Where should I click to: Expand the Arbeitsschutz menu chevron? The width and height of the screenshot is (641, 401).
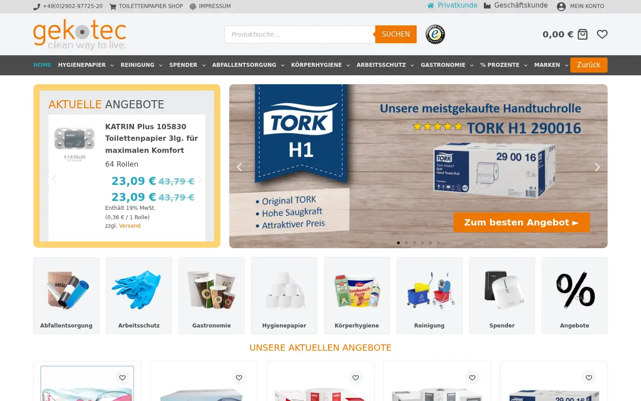coord(412,65)
